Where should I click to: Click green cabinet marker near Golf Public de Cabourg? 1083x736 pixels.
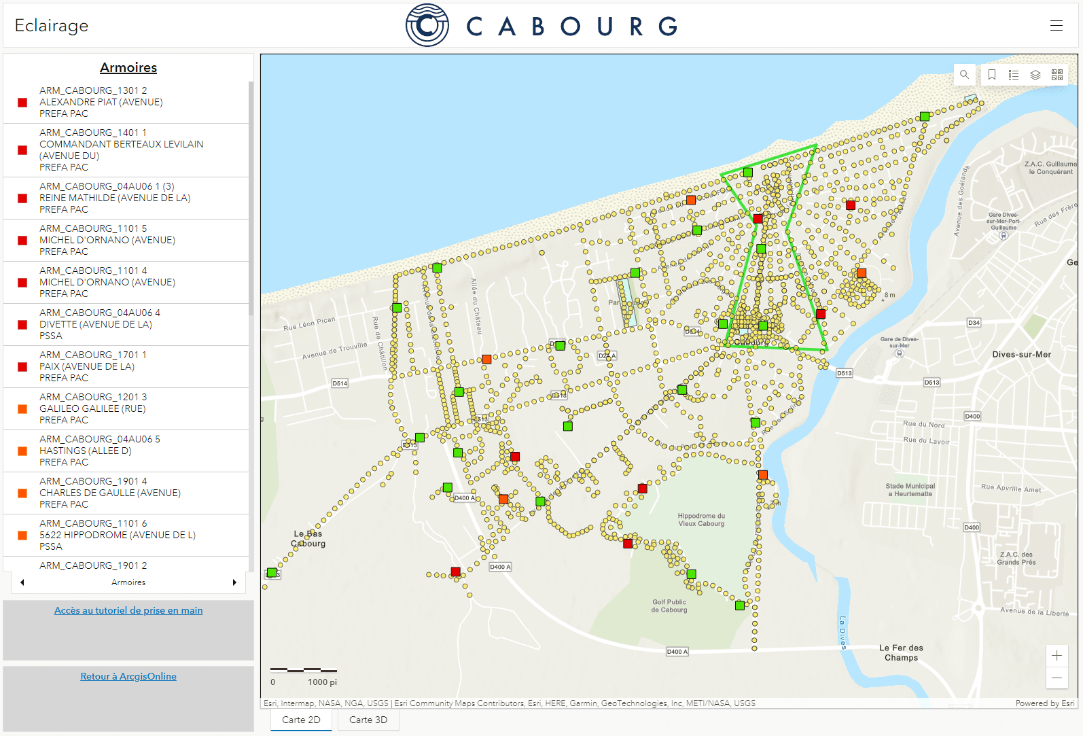point(692,574)
